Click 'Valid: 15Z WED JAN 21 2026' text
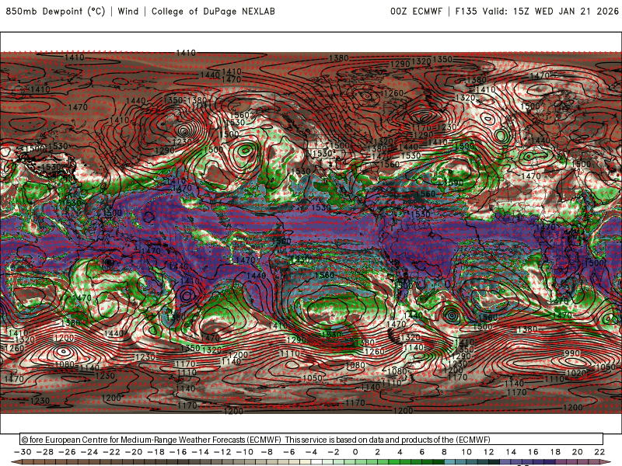The image size is (622, 466). tap(550, 11)
